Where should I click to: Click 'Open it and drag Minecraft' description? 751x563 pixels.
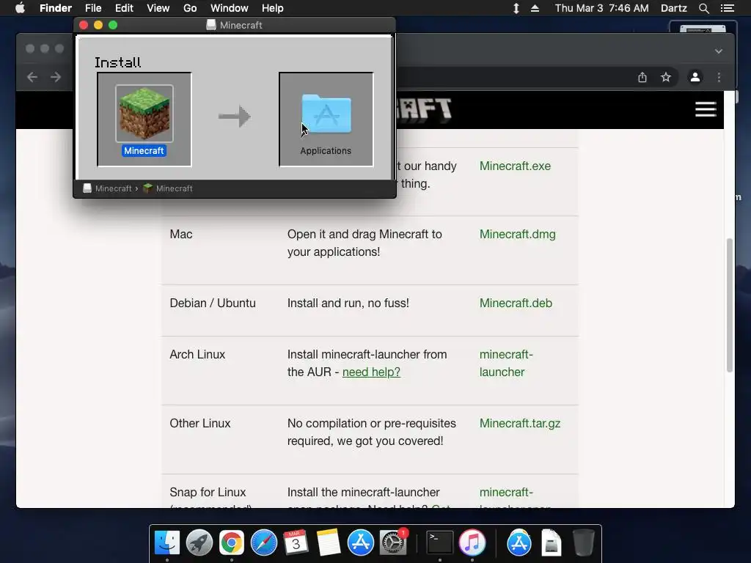click(364, 243)
